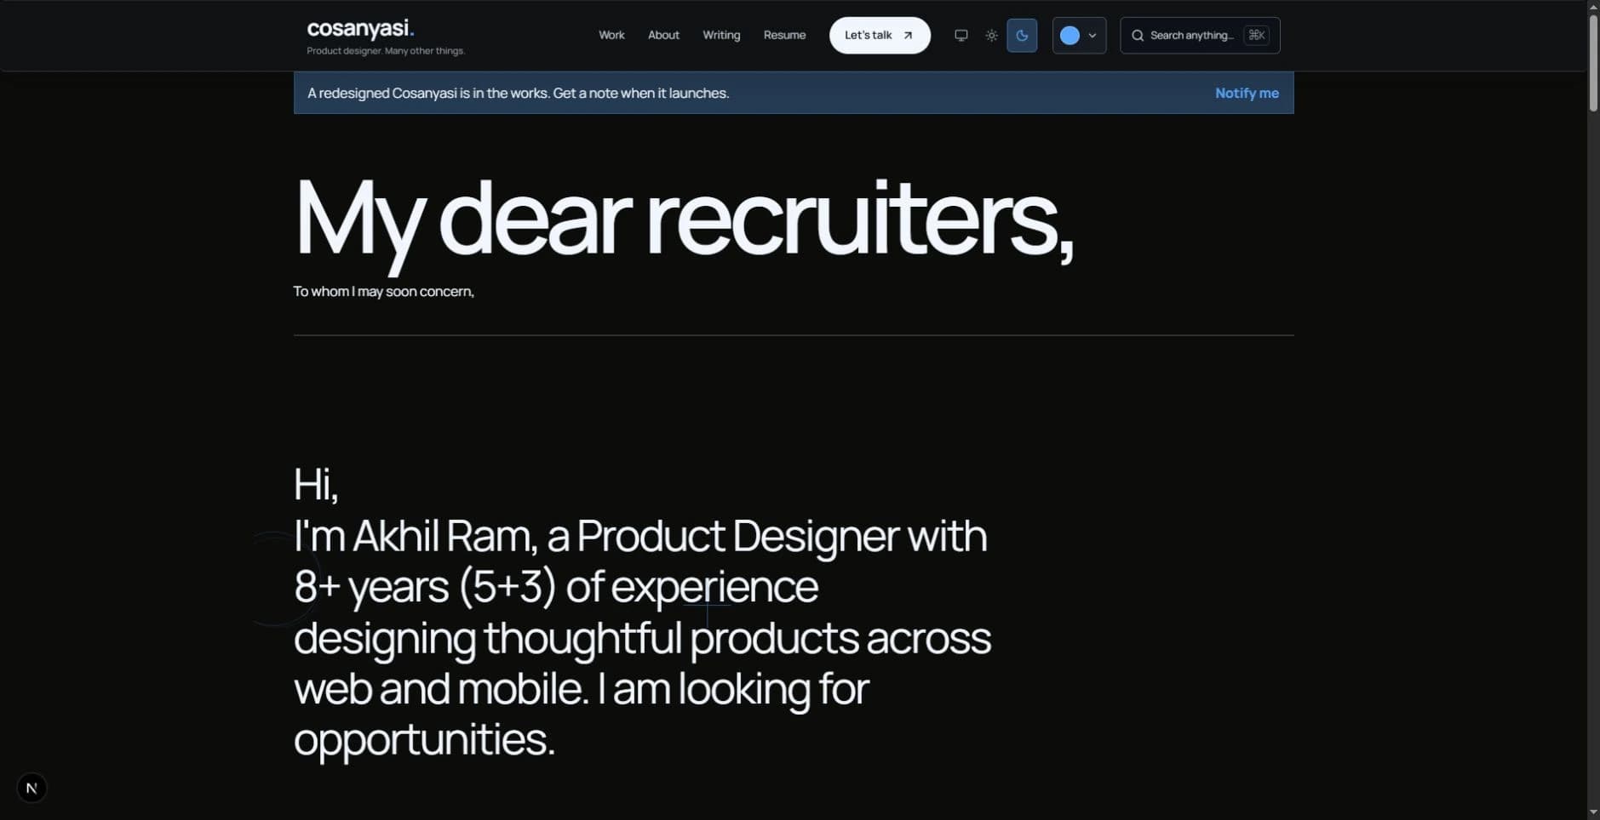The width and height of the screenshot is (1600, 820).
Task: Open the Next.js dev tools badge
Action: [32, 788]
